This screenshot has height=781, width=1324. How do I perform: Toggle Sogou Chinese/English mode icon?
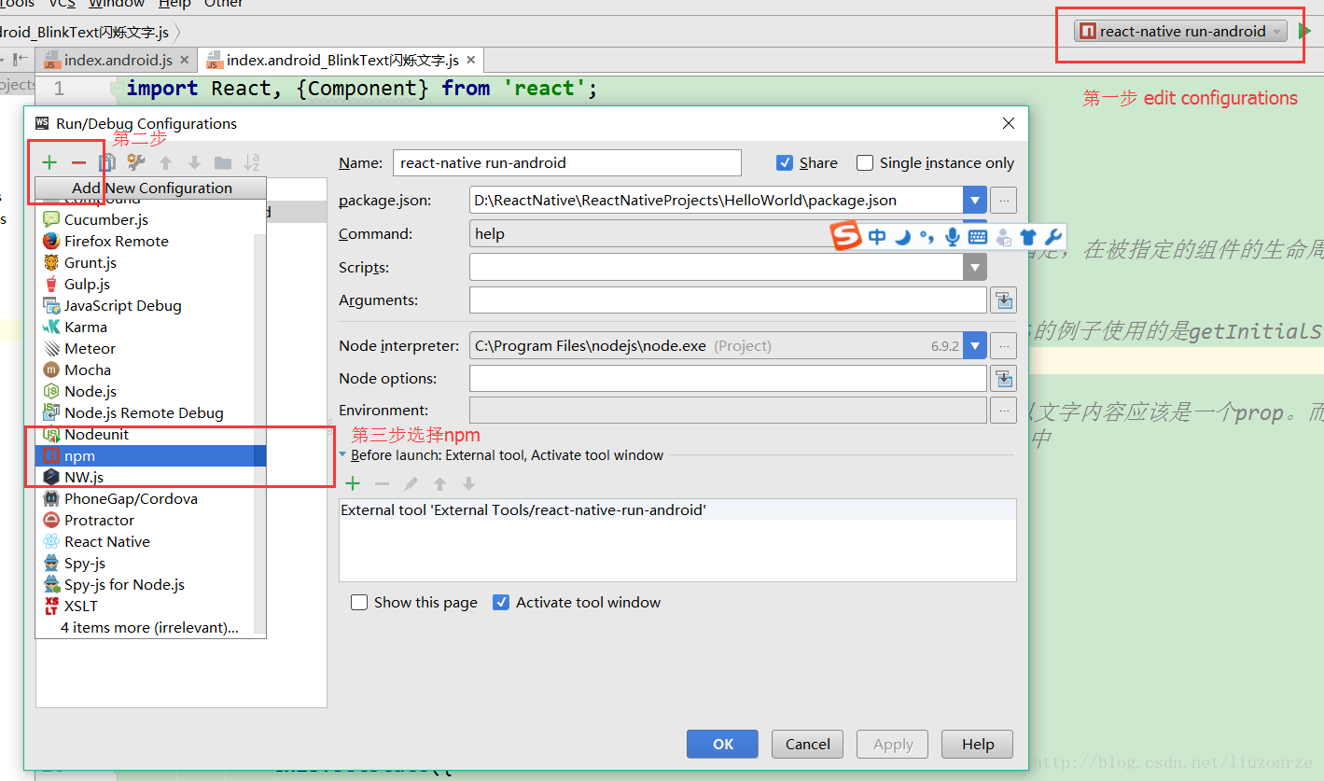coord(877,237)
